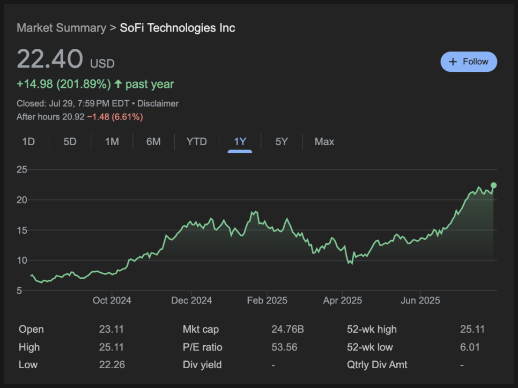The image size is (518, 388).
Task: Click the Div yield label
Action: (x=202, y=364)
